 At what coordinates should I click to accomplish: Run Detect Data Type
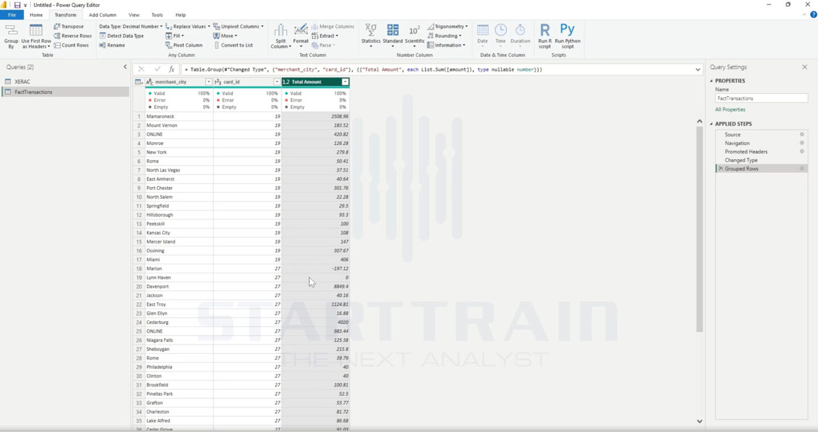tap(122, 36)
